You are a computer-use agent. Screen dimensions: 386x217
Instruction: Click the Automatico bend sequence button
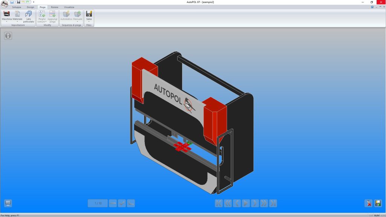tap(66, 15)
